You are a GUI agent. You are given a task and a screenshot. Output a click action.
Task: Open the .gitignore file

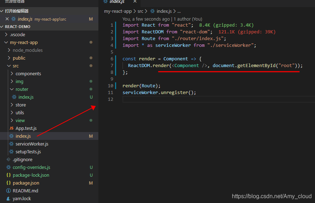22,159
